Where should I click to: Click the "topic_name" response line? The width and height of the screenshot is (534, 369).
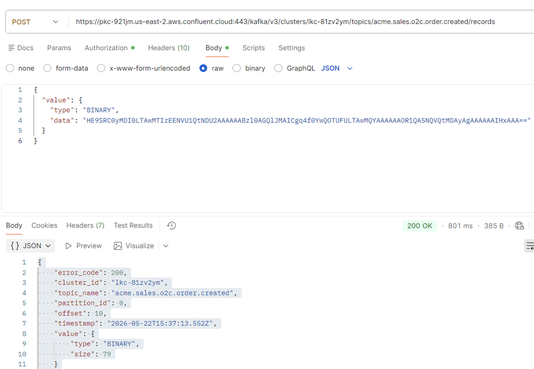click(x=146, y=293)
